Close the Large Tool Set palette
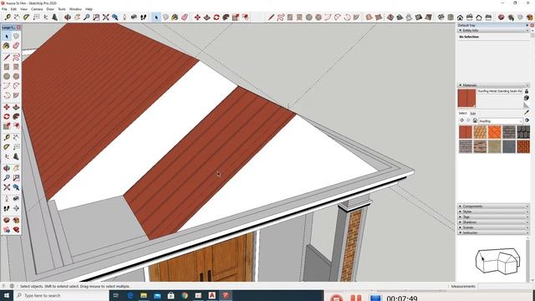 coord(18,28)
